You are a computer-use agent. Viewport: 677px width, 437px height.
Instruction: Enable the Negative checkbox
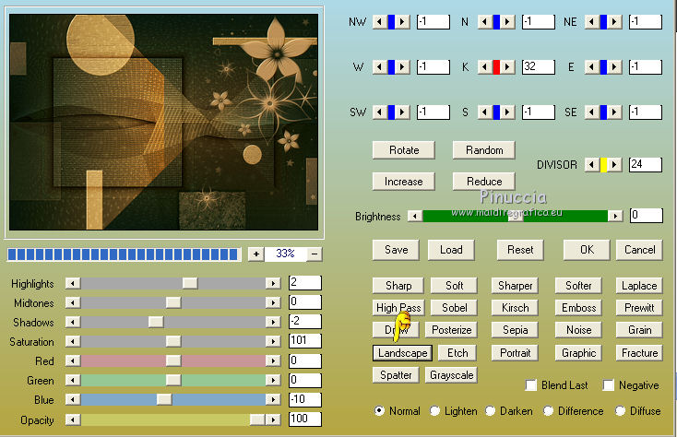click(609, 384)
